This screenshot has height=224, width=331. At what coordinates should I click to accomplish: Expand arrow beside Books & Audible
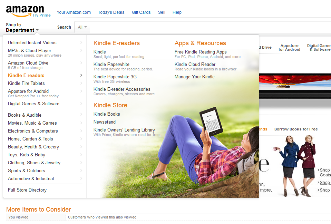(x=81, y=115)
